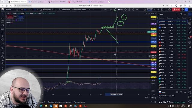Select the layout grid square icon
Screen dimensions: 192x108
(145, 10)
